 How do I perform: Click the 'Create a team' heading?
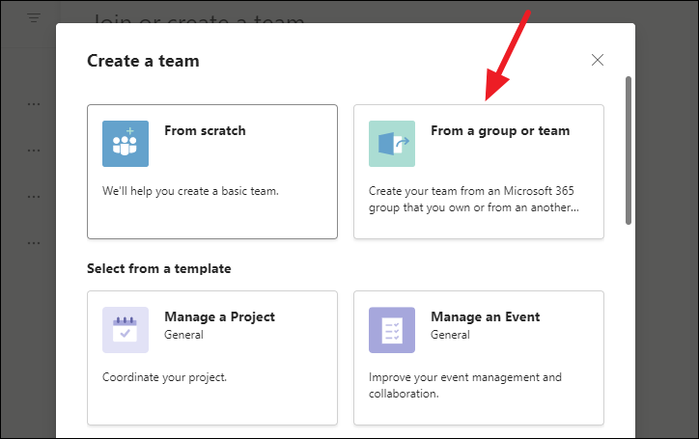tap(143, 61)
